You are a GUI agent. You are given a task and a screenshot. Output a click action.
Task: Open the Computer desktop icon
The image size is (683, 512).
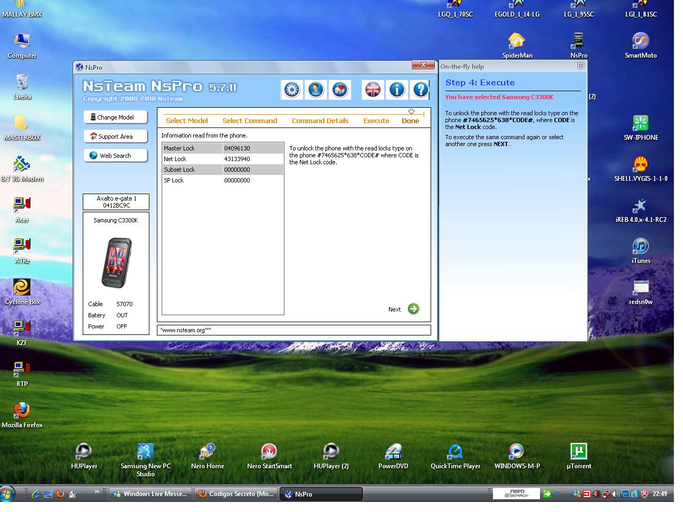(22, 45)
